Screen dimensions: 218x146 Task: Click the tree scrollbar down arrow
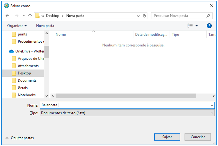coord(47,96)
